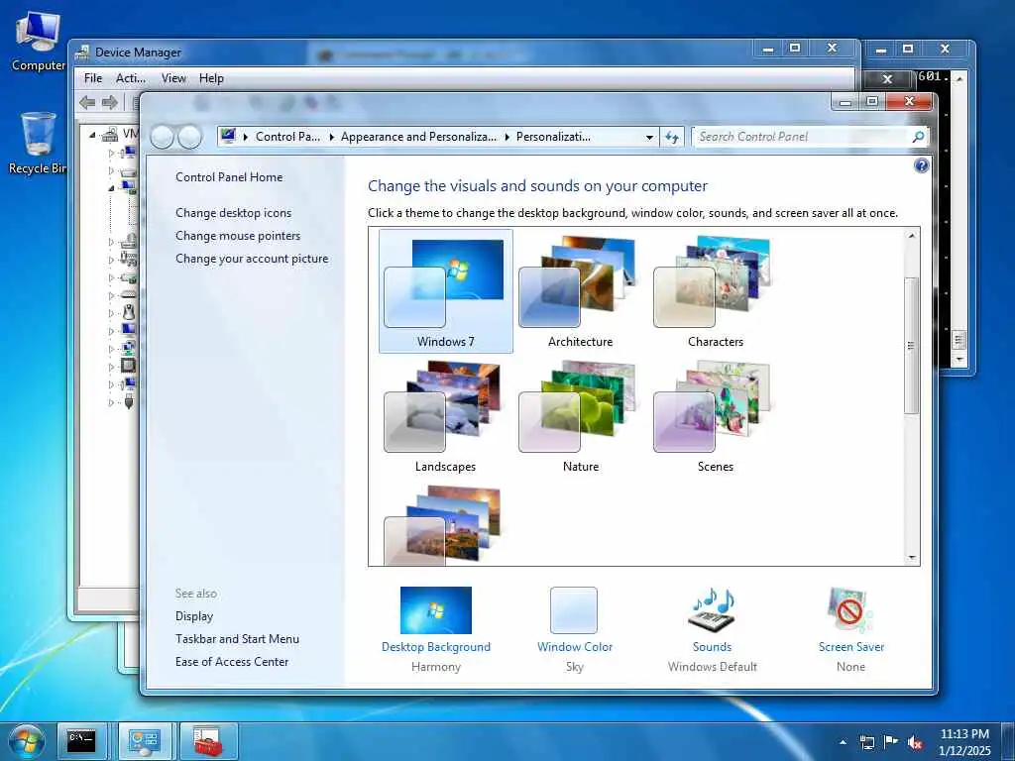Click the computer icon in address bar
Image resolution: width=1015 pixels, height=761 pixels.
coord(228,136)
